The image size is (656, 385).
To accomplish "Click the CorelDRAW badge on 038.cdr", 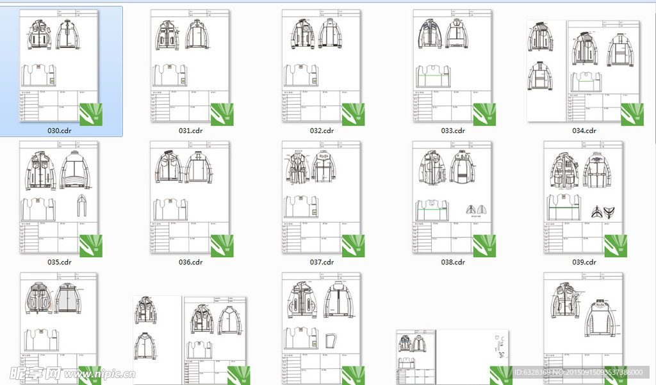I will click(484, 246).
